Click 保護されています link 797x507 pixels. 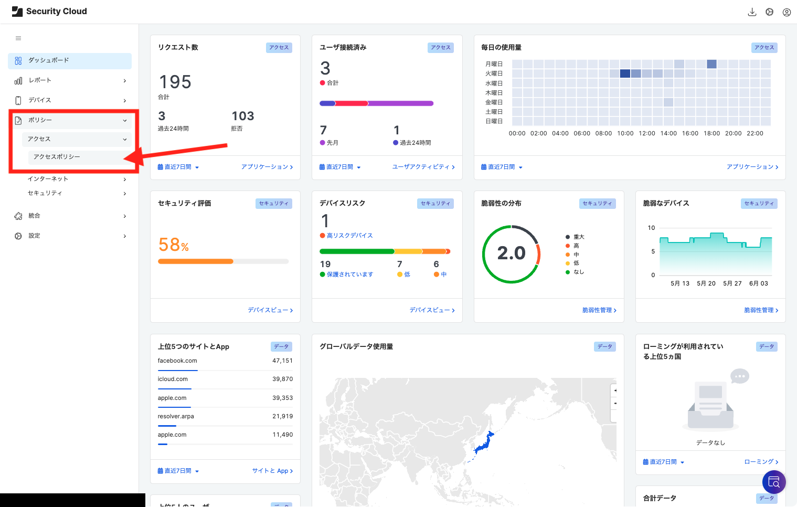pyautogui.click(x=350, y=274)
